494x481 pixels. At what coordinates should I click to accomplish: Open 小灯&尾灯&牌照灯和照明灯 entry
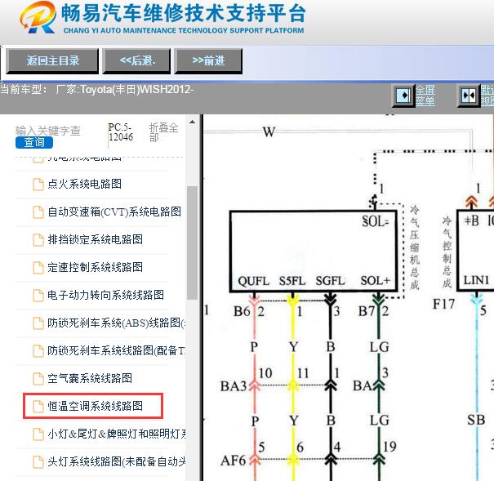click(x=116, y=434)
